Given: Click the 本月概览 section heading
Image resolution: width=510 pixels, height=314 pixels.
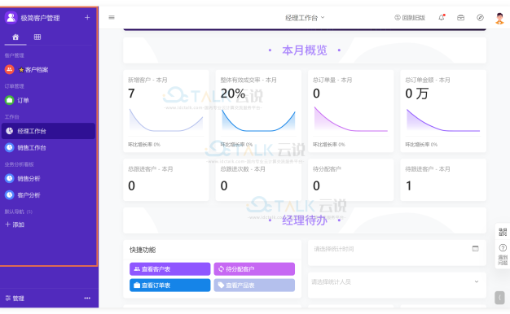Looking at the screenshot, I should tap(305, 50).
